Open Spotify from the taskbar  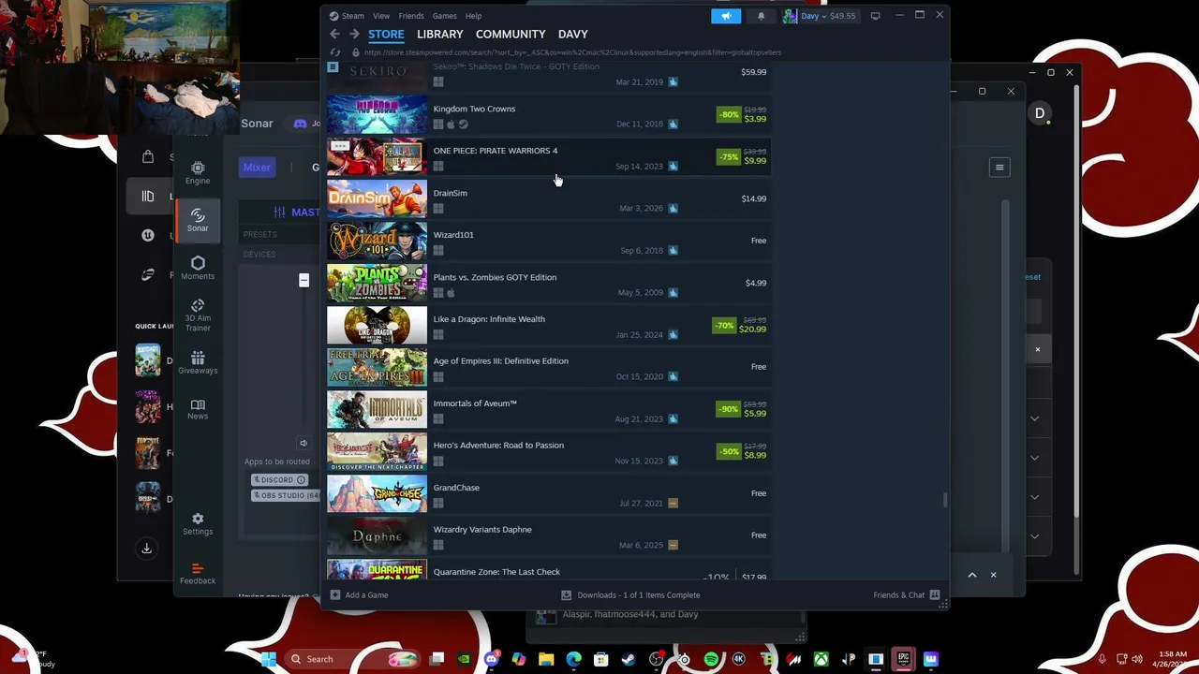click(711, 659)
